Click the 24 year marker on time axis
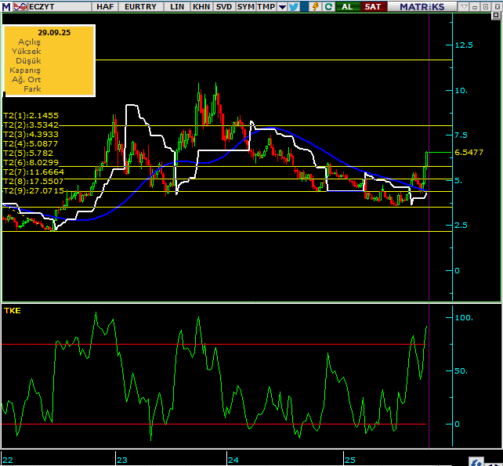The height and width of the screenshot is (466, 503). pyautogui.click(x=233, y=461)
